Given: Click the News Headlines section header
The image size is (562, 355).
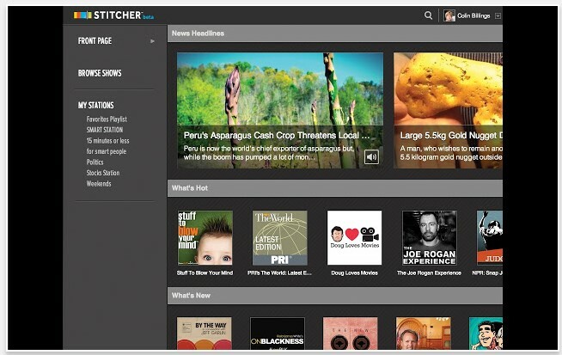Looking at the screenshot, I should click(x=335, y=34).
